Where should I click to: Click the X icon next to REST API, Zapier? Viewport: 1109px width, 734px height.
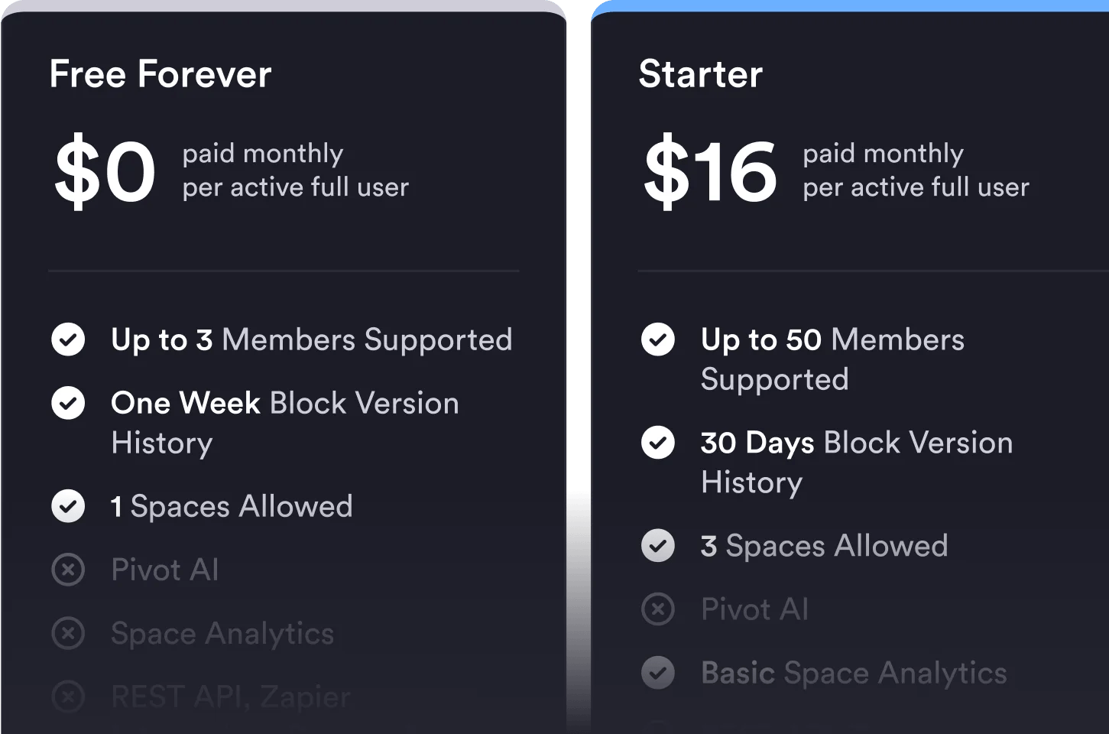68,697
